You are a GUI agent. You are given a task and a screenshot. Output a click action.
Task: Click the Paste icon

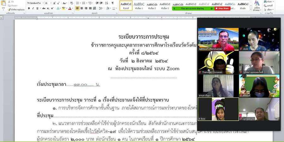tap(4, 3)
